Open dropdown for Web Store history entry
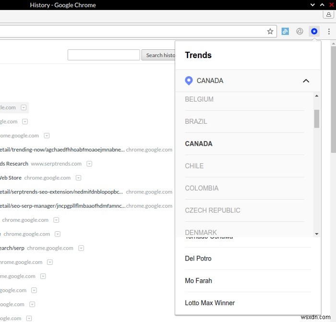 point(78,178)
